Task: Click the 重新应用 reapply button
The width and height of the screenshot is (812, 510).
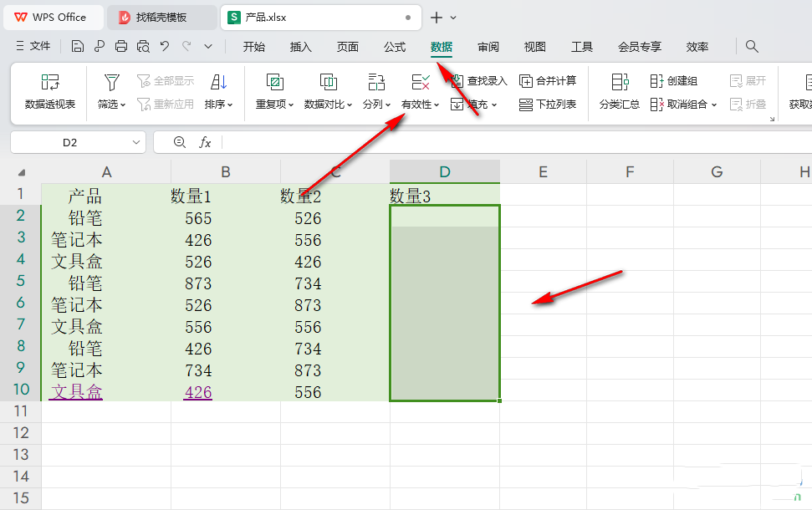Action: pos(166,104)
